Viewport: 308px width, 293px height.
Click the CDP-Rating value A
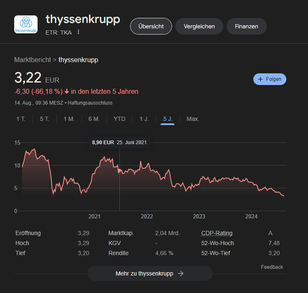click(x=270, y=233)
